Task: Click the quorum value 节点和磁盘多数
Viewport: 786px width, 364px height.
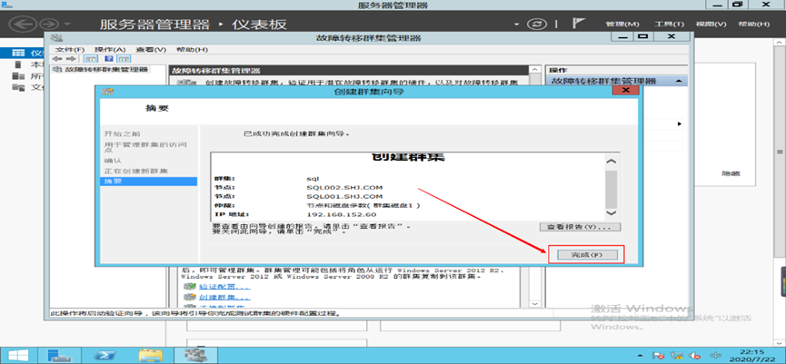Action: (x=363, y=205)
